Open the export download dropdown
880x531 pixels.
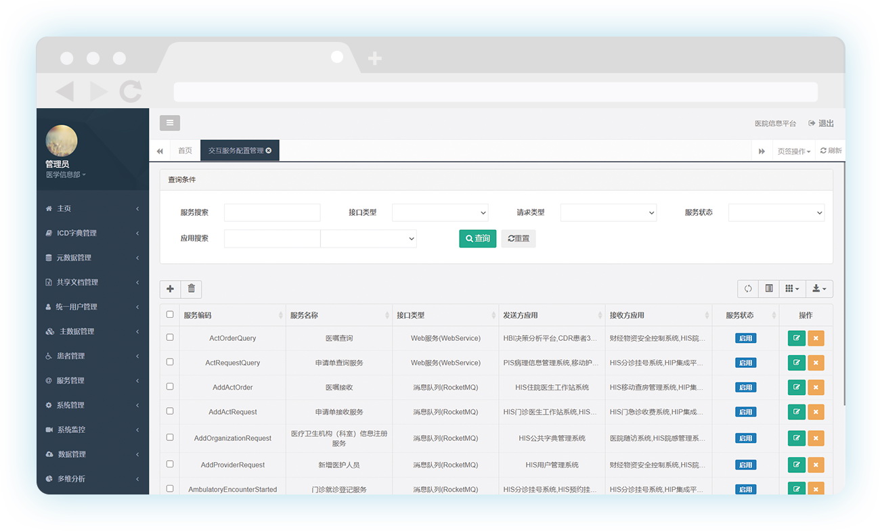point(819,289)
